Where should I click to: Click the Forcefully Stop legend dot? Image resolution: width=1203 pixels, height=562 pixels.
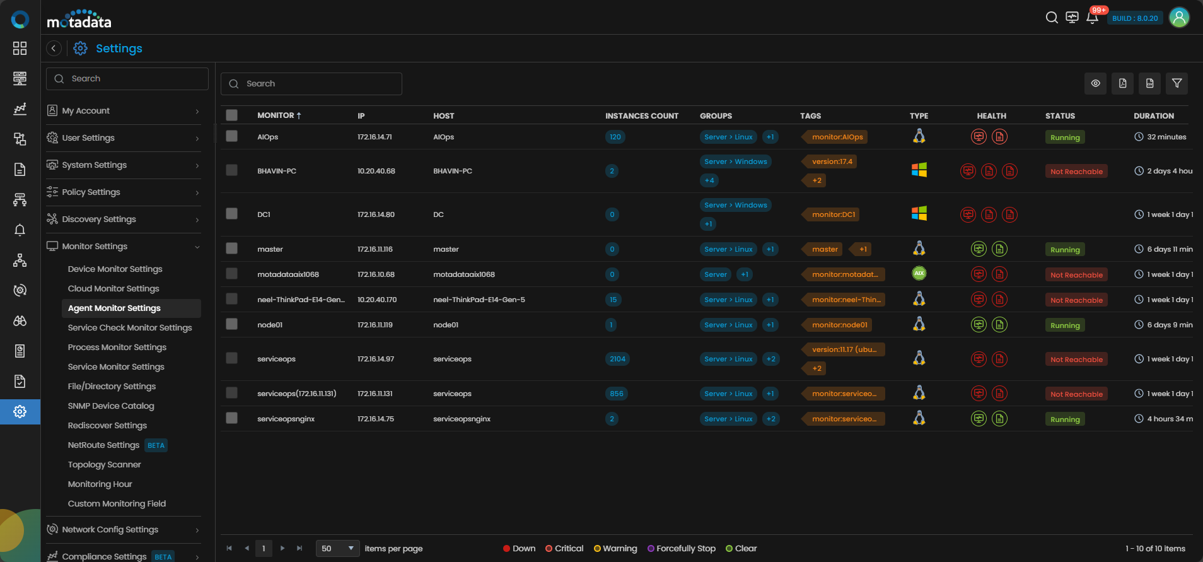[x=651, y=549]
